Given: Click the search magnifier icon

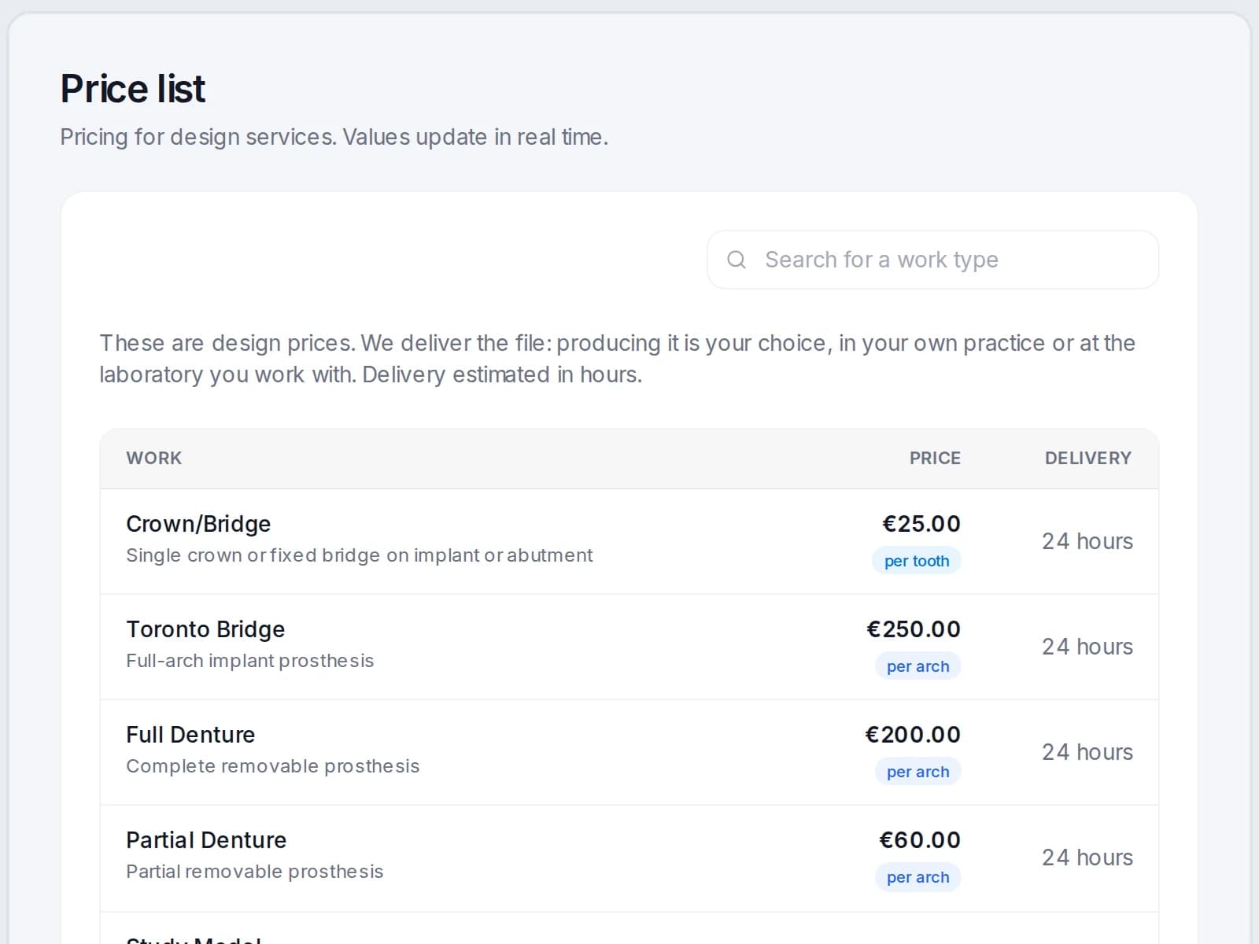Looking at the screenshot, I should coord(737,260).
